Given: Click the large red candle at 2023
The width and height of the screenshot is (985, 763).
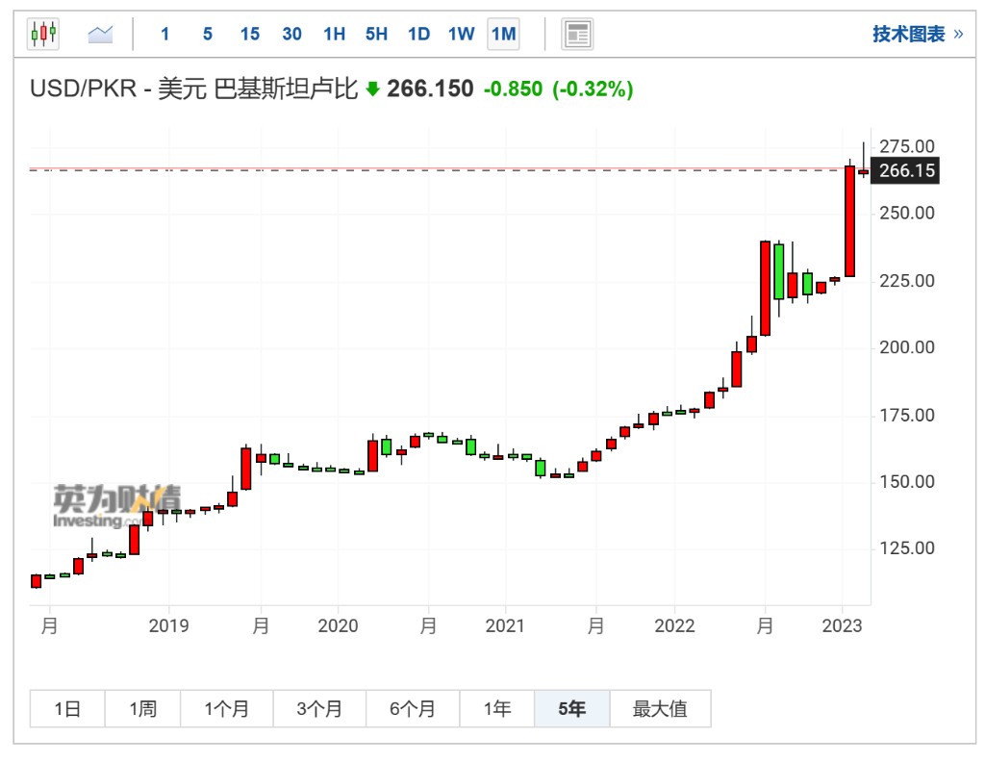Looking at the screenshot, I should pyautogui.click(x=849, y=221).
